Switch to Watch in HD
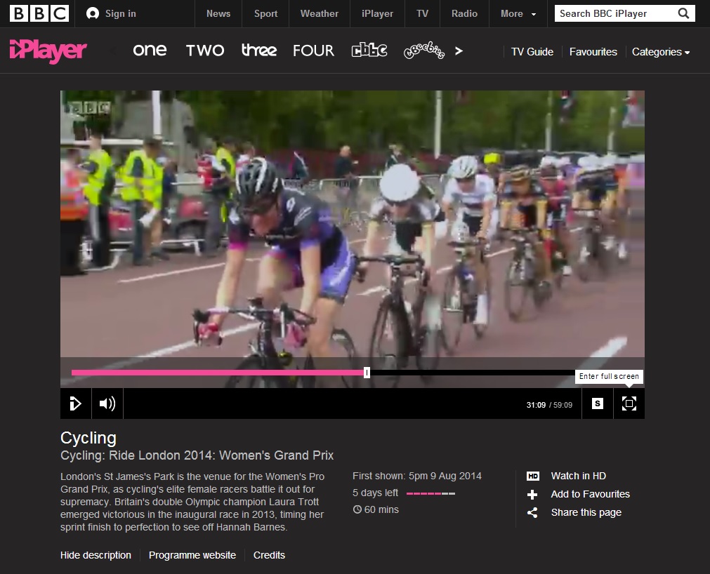 [x=577, y=476]
